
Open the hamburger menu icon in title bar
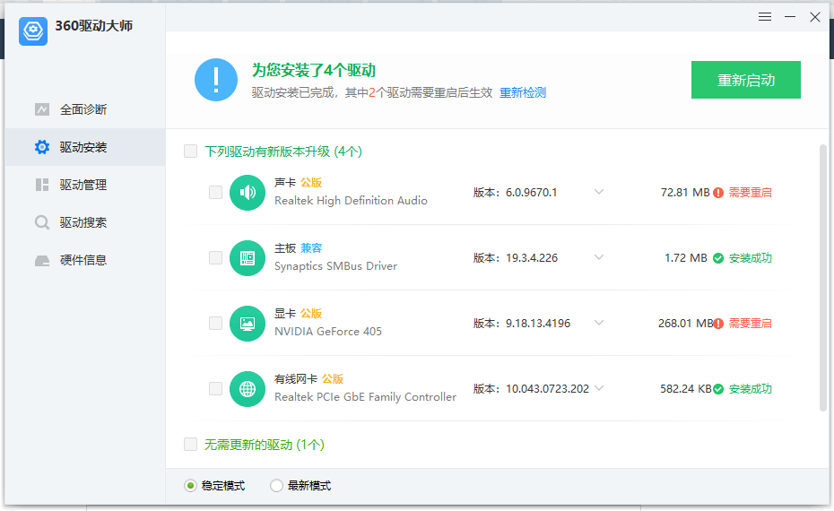(x=765, y=17)
